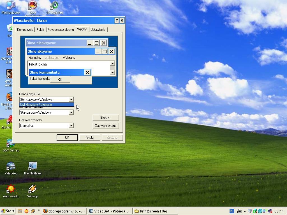This screenshot has height=215, width=287.
Task: Click the green K tray icon
Action: pos(255,211)
